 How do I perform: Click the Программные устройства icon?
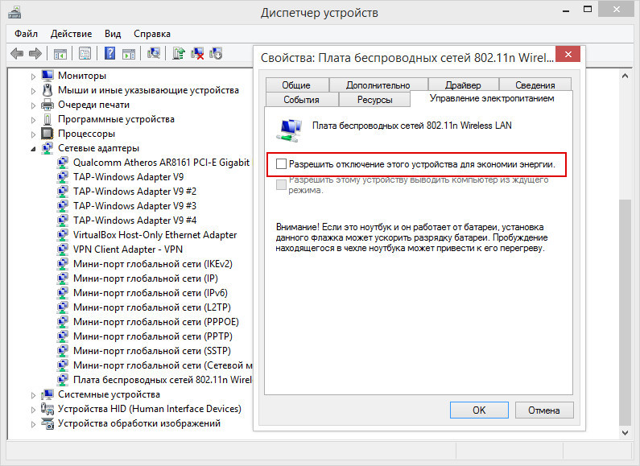pos(47,119)
